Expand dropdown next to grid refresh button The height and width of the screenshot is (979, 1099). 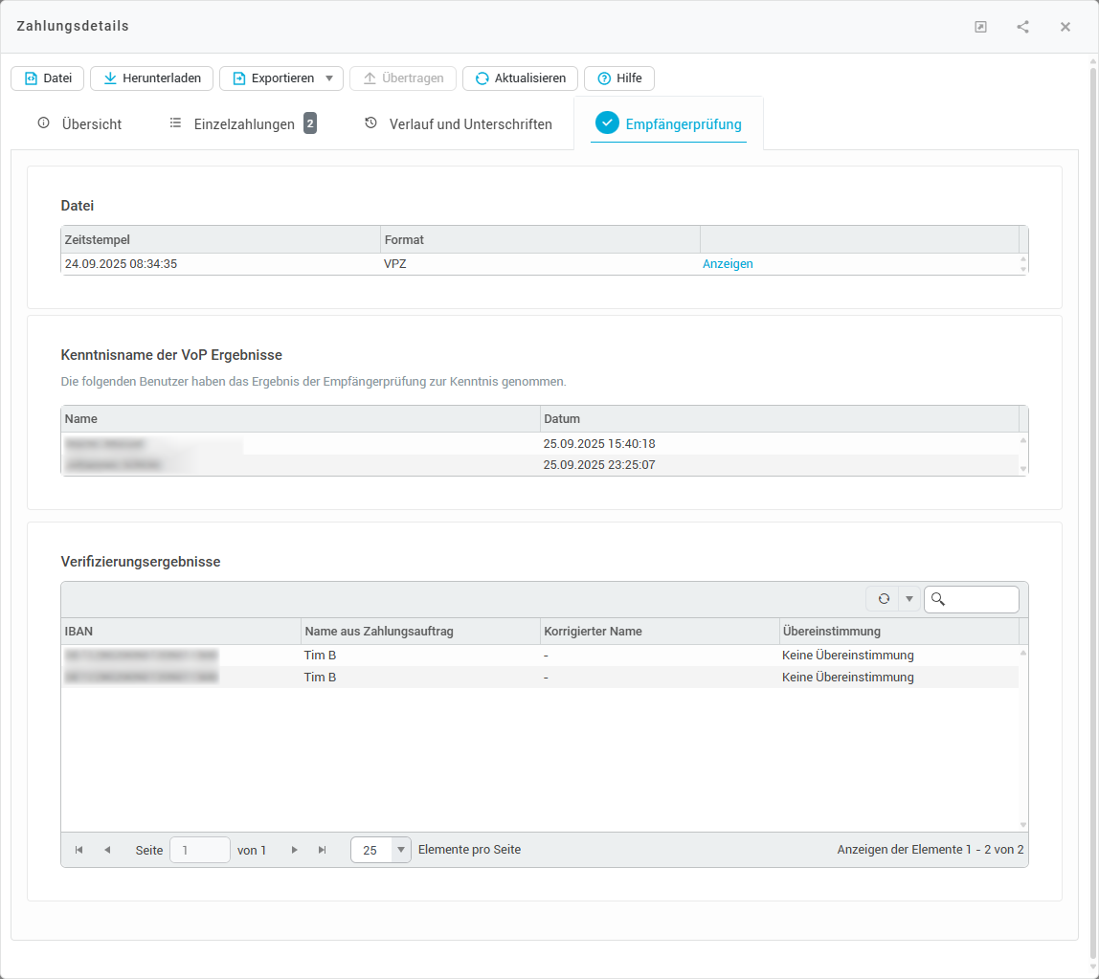(x=908, y=599)
